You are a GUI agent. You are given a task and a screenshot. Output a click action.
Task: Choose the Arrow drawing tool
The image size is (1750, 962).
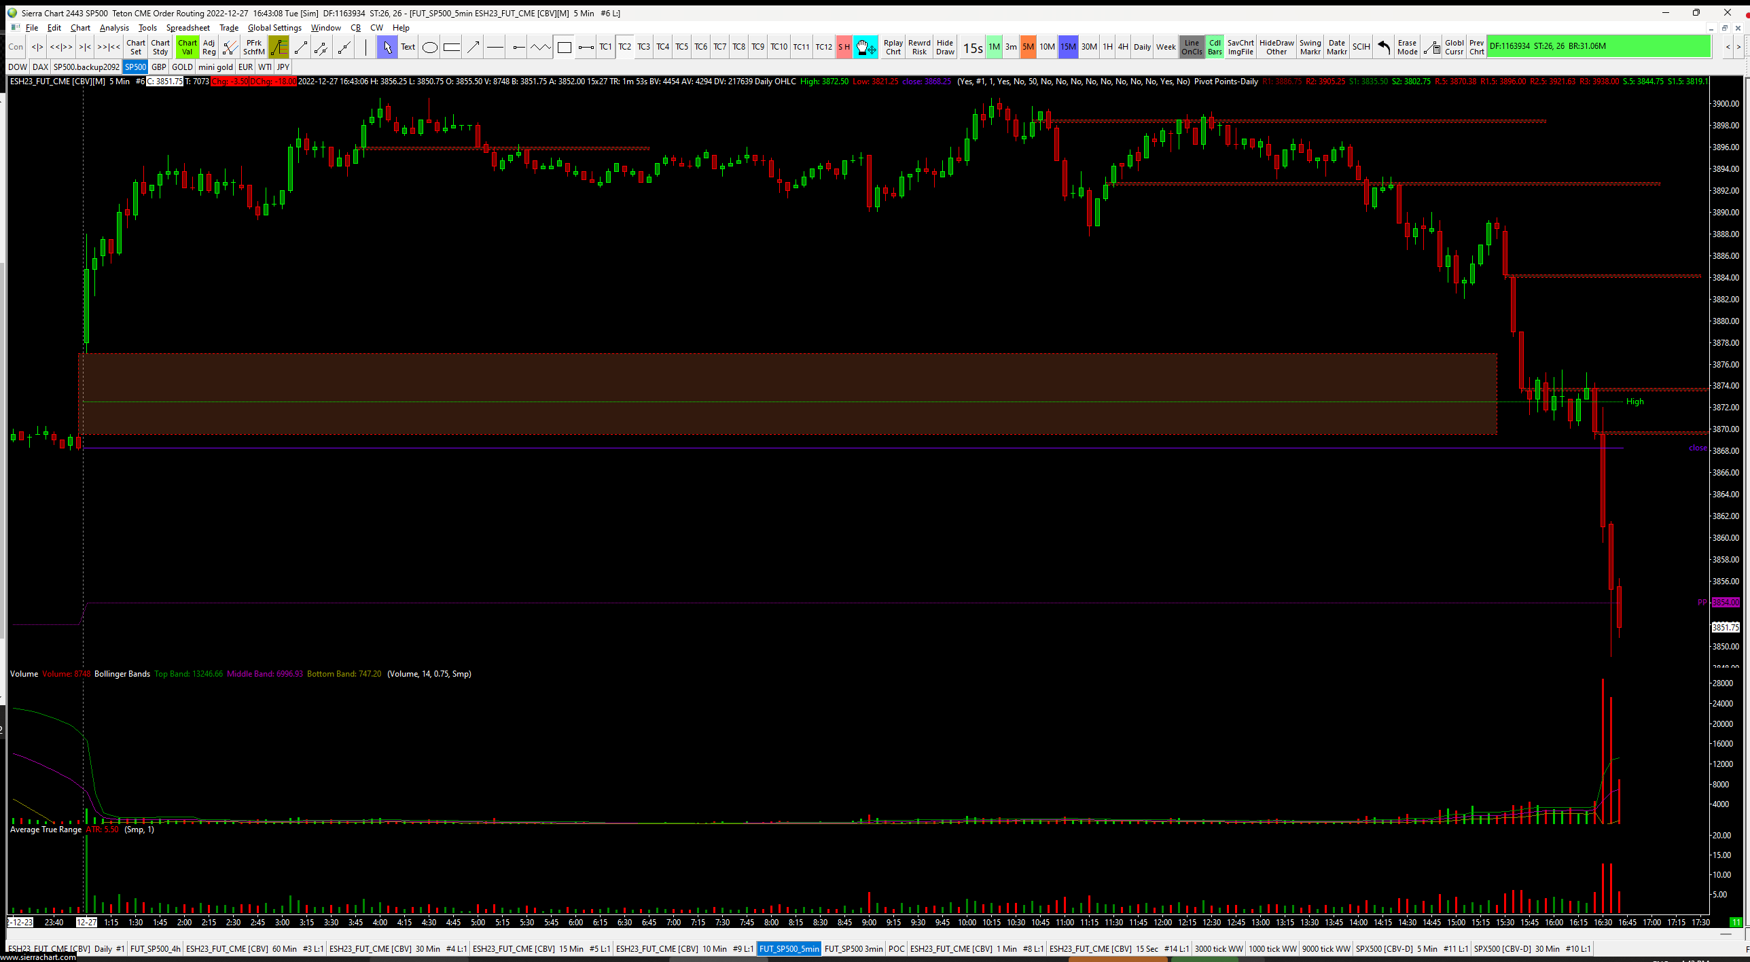(474, 47)
